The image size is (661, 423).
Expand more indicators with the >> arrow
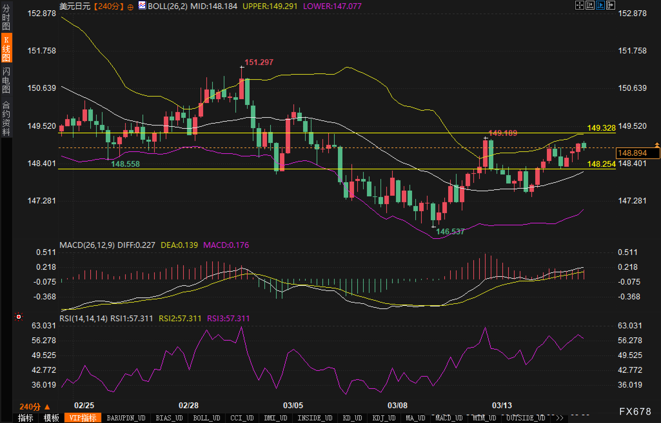(560, 418)
